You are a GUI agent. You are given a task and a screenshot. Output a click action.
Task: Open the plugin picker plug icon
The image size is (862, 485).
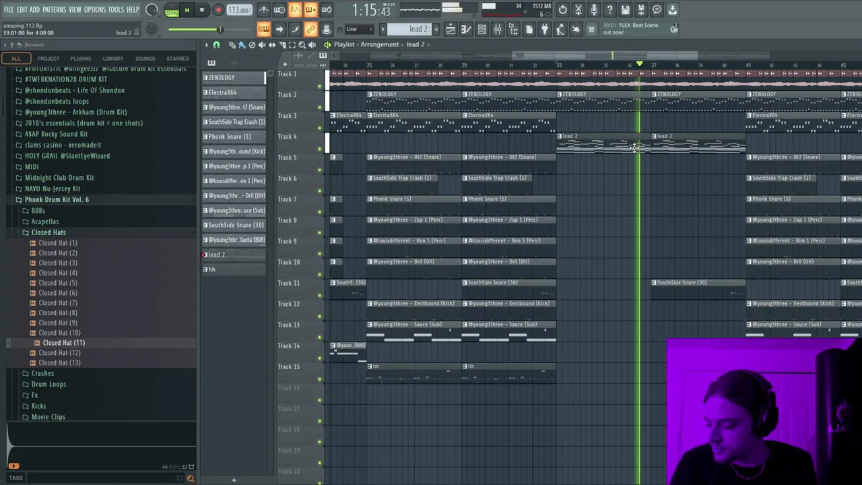[544, 29]
